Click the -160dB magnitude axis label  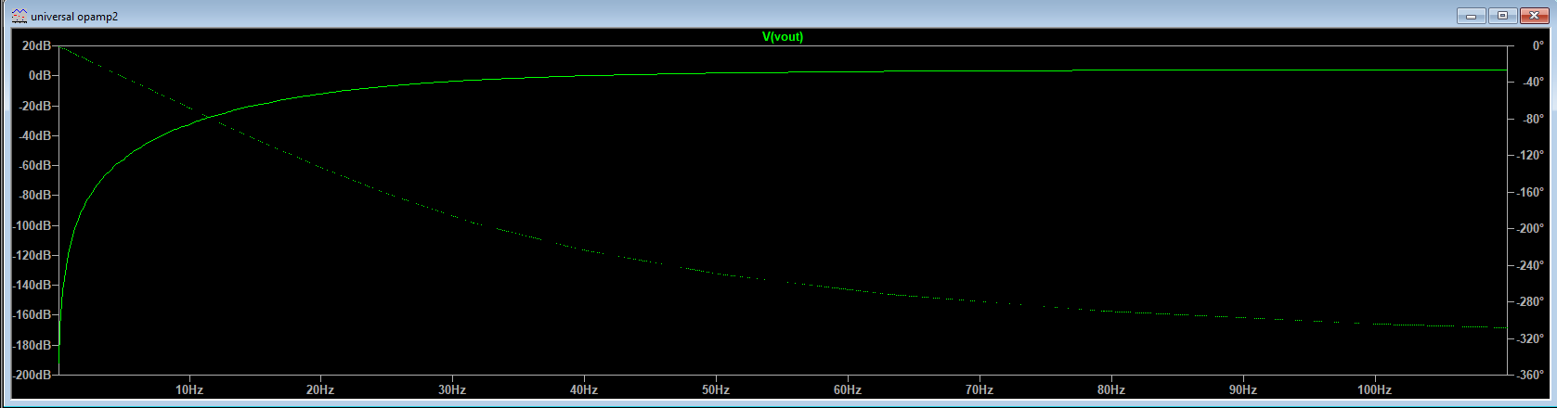pyautogui.click(x=32, y=314)
